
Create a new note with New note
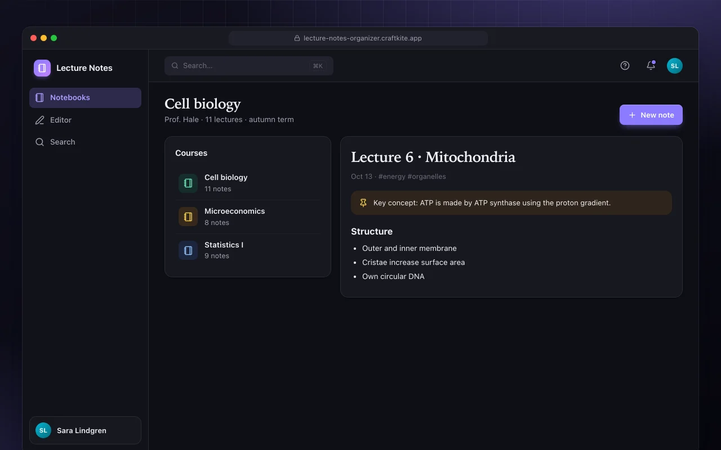click(x=651, y=115)
